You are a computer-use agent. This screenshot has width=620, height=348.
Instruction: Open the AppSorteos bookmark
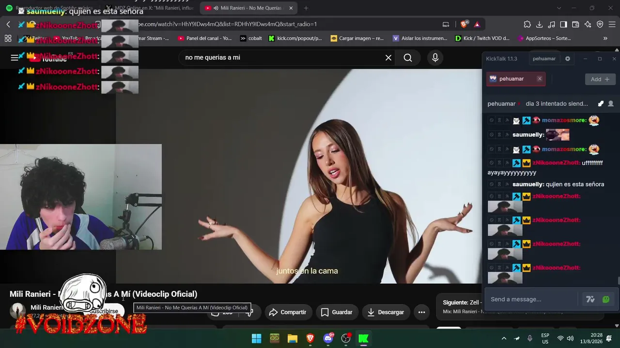[544, 38]
